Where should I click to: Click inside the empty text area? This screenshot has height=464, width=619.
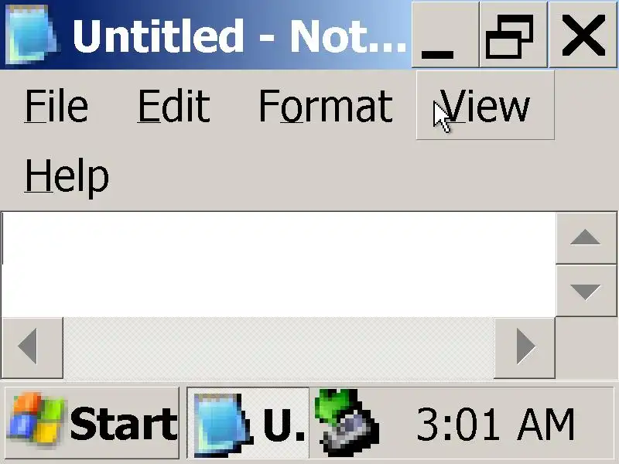(x=279, y=264)
